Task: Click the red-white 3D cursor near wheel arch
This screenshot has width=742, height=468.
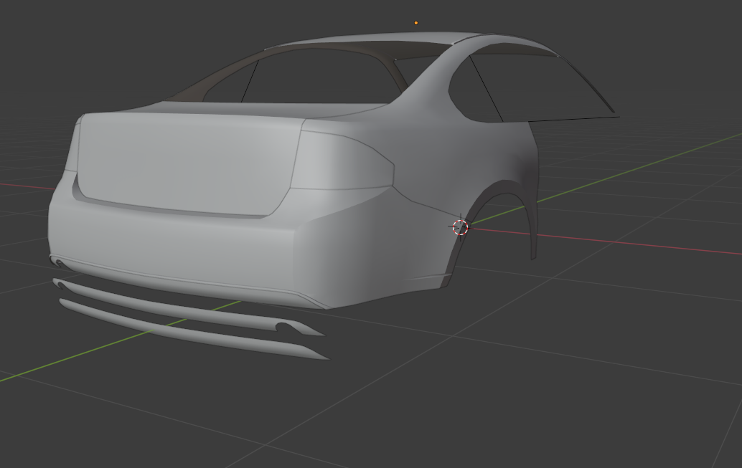Action: click(x=461, y=227)
